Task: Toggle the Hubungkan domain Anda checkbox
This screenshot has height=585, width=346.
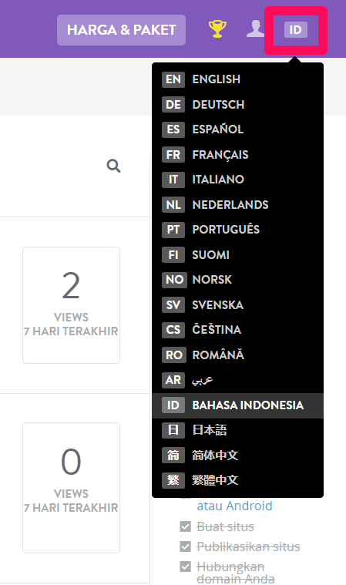Action: click(185, 567)
